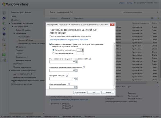Close the threshold settings dialog
The height and width of the screenshot is (118, 161).
point(112,24)
